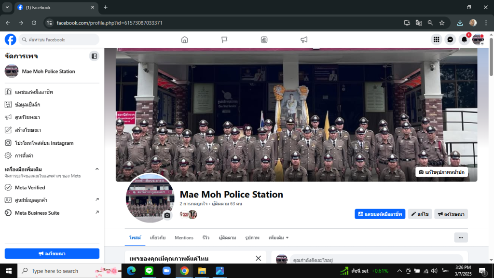
Task: Open the professional dashboard chart icon
Action: pos(264,40)
